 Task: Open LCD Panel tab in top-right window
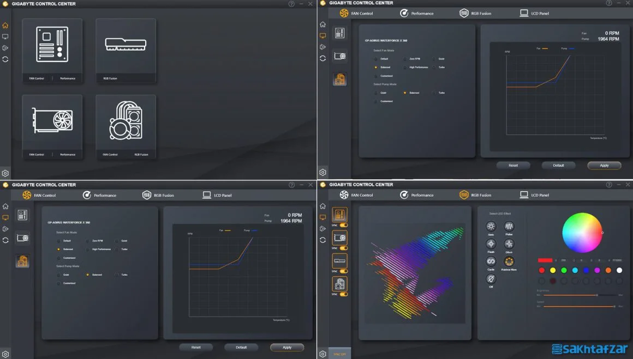pos(534,13)
